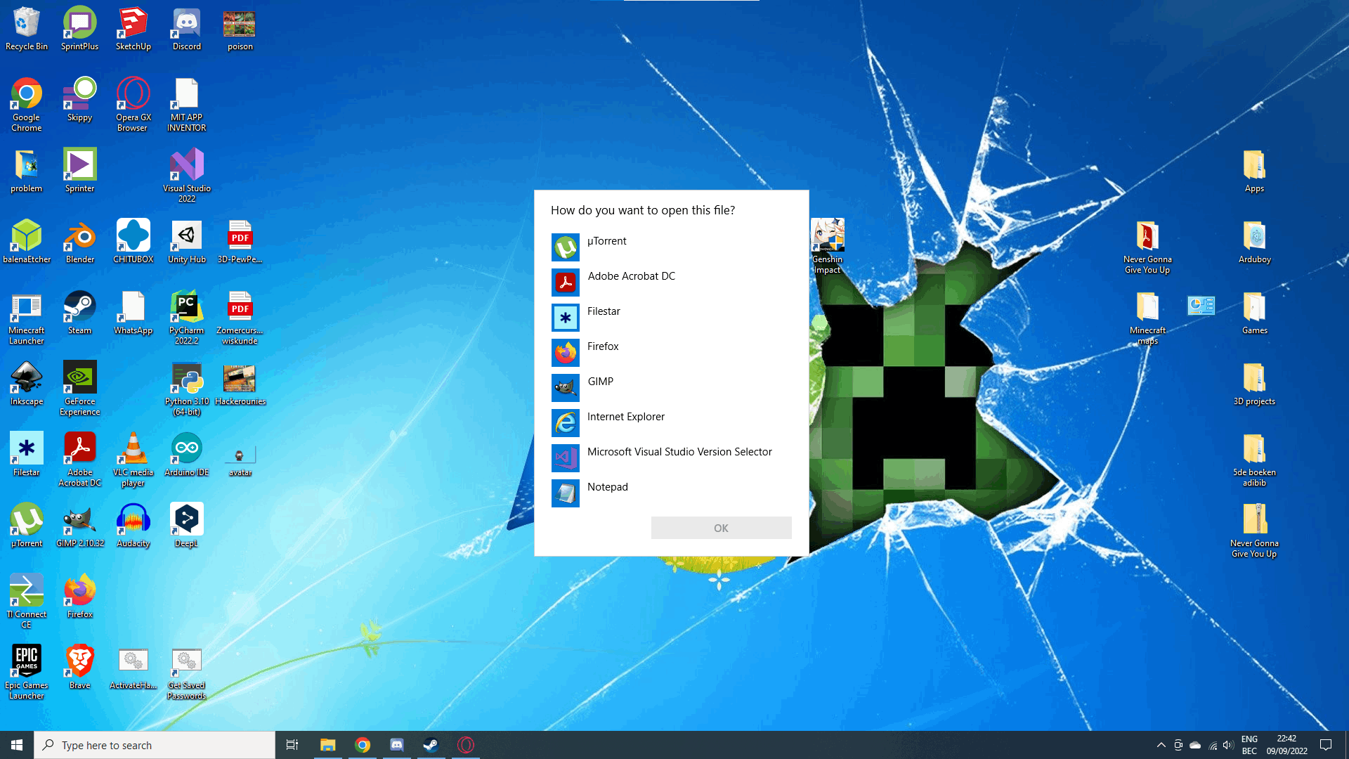This screenshot has height=759, width=1349.
Task: Click the taskbar search box
Action: [155, 745]
